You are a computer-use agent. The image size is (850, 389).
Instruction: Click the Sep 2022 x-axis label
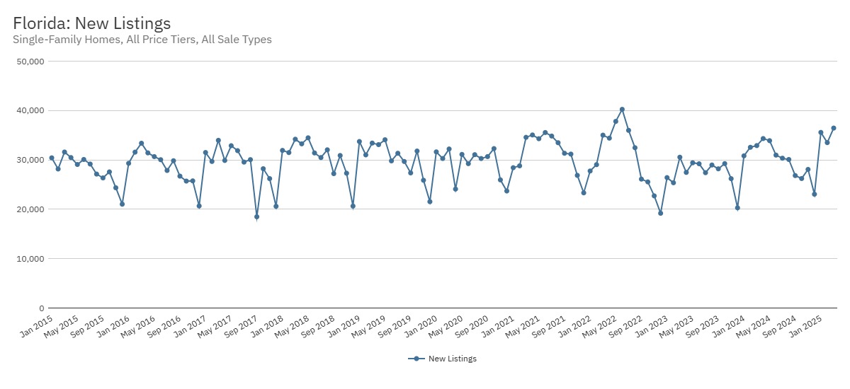[623, 325]
